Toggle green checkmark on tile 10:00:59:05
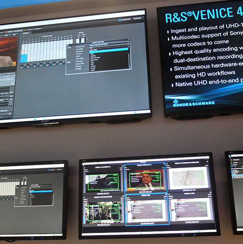This screenshot has height=244, width=243. tap(126, 196)
